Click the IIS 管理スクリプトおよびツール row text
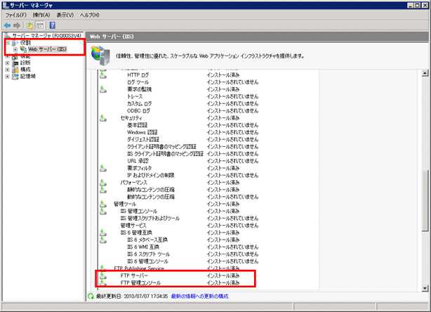 150,218
